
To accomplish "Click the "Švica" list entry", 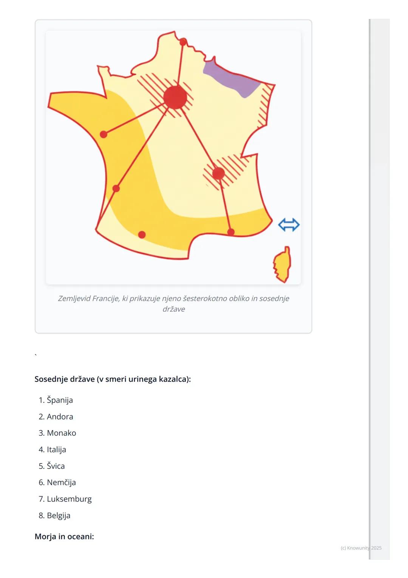I will click(x=56, y=466).
